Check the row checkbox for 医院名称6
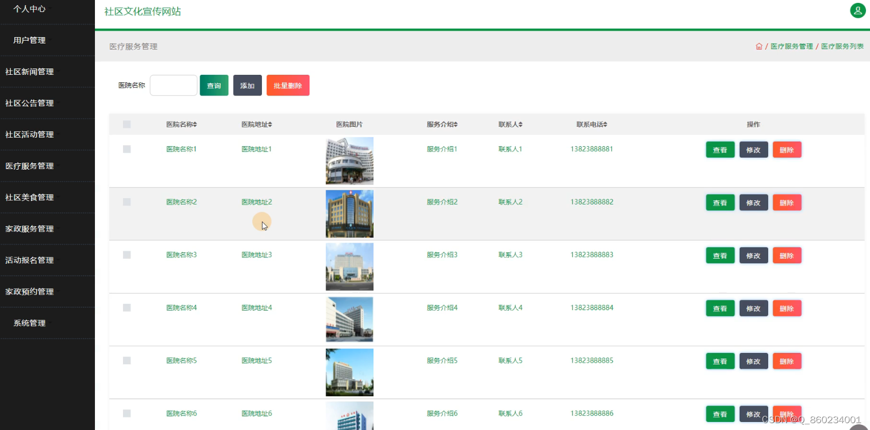The width and height of the screenshot is (870, 430). (x=127, y=413)
